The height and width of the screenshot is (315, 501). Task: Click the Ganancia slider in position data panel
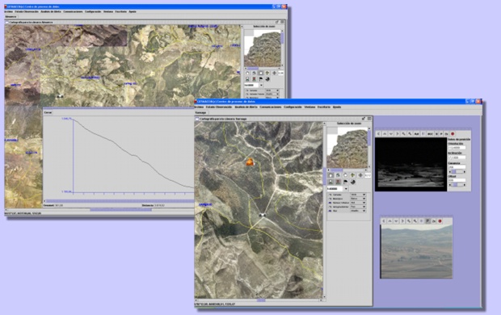(x=457, y=171)
